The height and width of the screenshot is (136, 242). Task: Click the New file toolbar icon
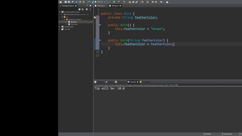tap(60, 2)
